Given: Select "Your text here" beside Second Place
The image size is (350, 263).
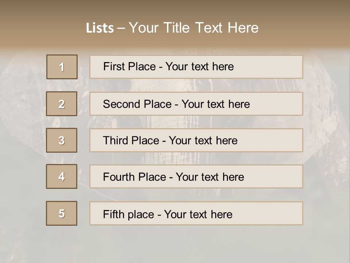Looking at the screenshot, I should pyautogui.click(x=215, y=104).
